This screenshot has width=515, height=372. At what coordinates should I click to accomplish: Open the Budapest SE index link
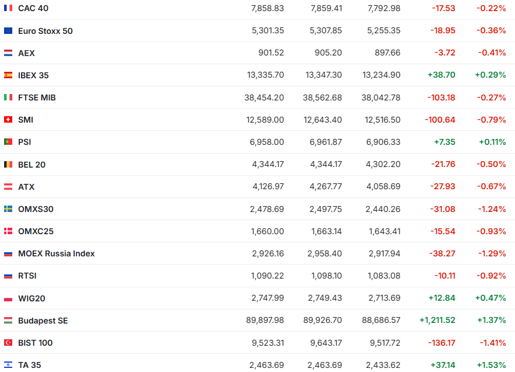[43, 321]
